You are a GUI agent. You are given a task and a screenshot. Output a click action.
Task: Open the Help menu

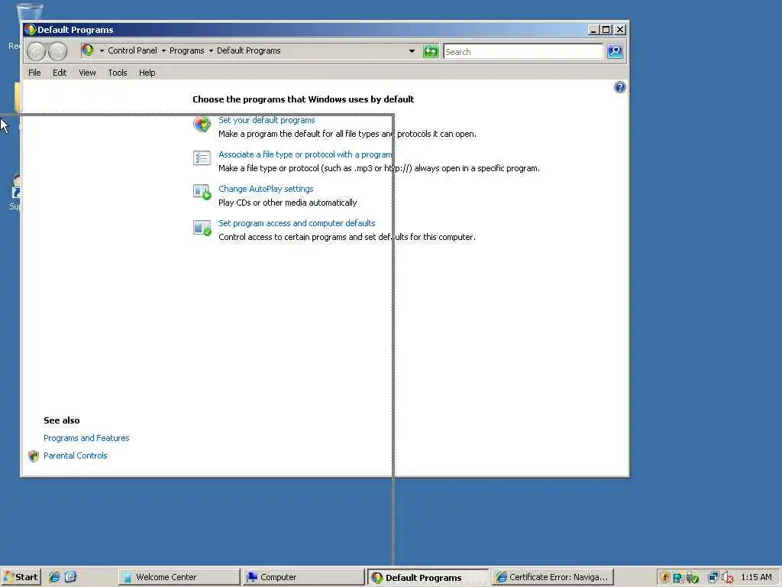(147, 73)
